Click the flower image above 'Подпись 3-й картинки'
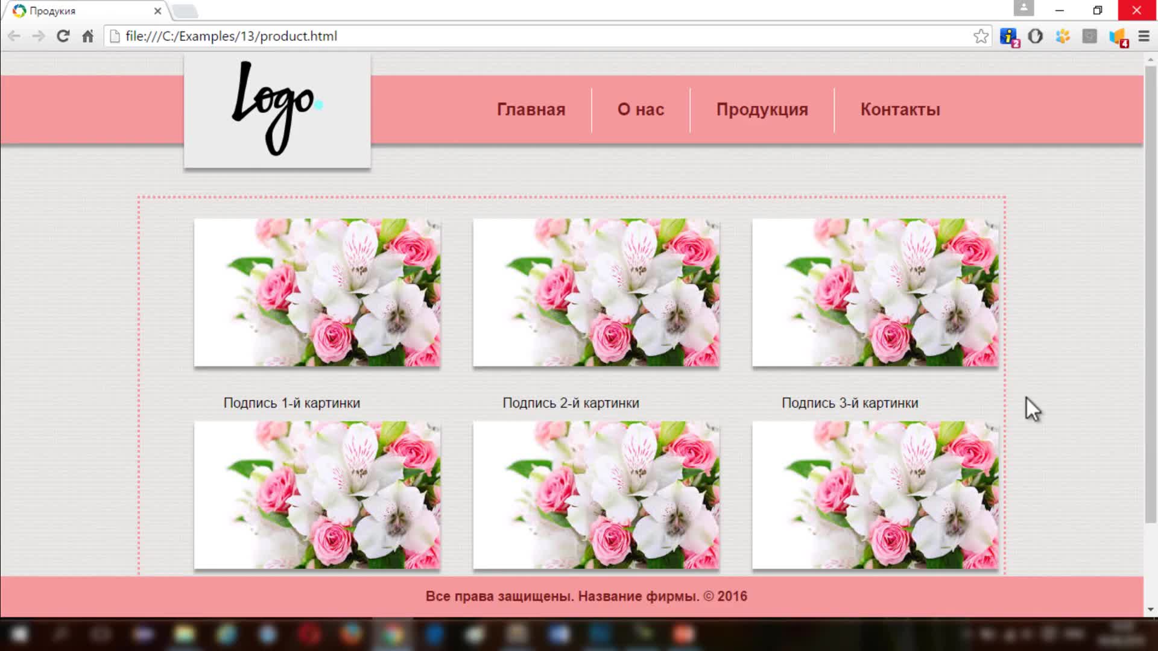 click(875, 292)
